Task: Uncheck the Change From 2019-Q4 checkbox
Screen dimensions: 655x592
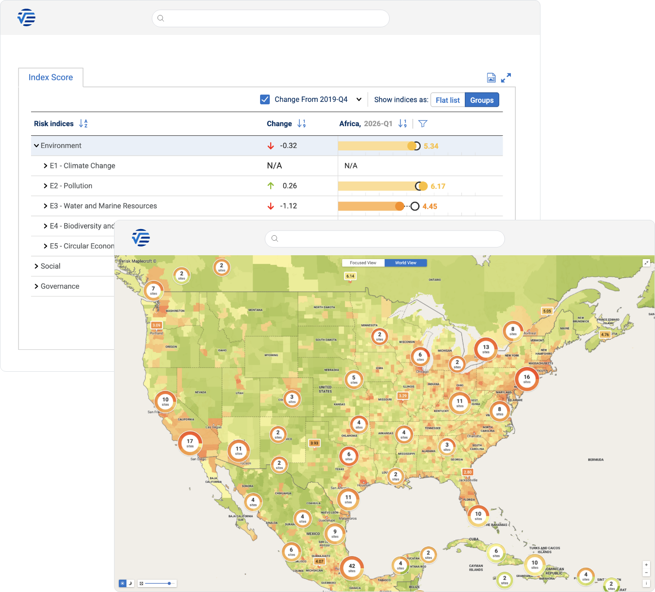Action: click(265, 99)
